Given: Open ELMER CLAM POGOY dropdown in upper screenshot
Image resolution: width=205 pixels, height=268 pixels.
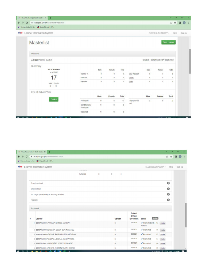Looking at the screenshot, I should (x=159, y=33).
